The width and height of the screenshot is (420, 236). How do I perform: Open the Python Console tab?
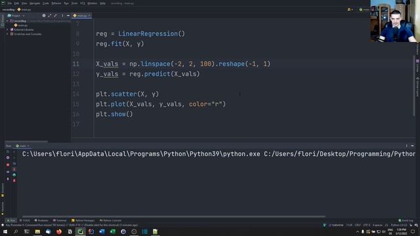[x=110, y=220]
